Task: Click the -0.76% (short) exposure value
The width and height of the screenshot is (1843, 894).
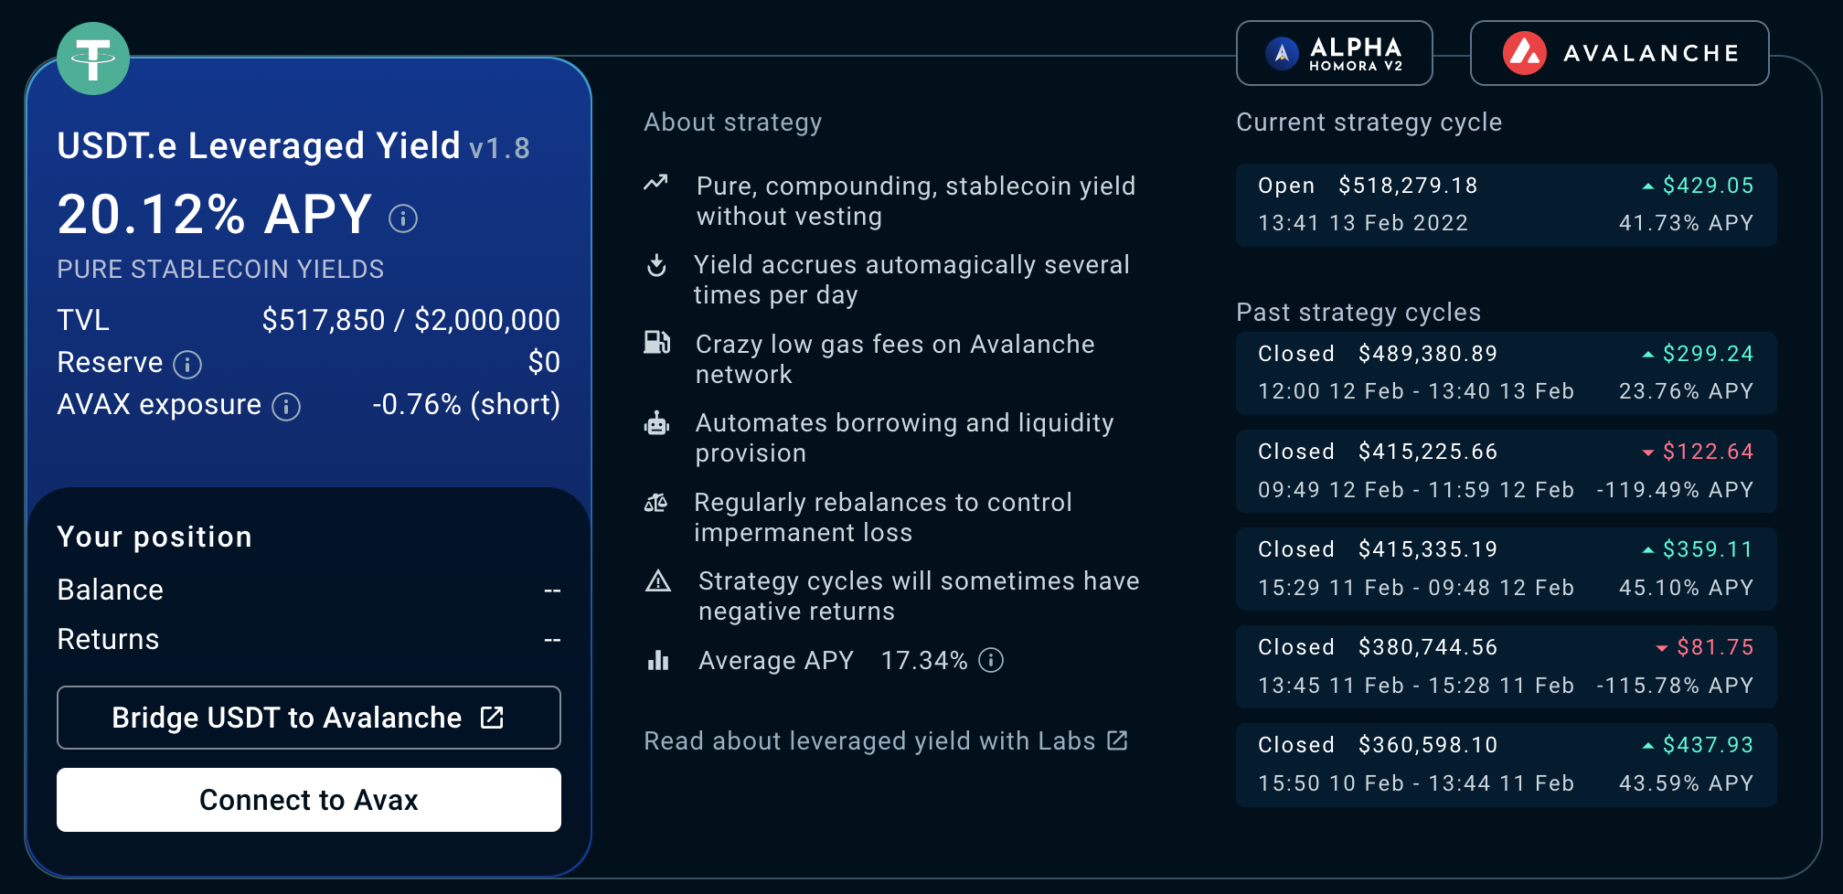Action: click(x=466, y=404)
